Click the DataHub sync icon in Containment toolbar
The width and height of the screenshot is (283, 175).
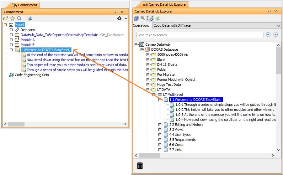click(29, 18)
